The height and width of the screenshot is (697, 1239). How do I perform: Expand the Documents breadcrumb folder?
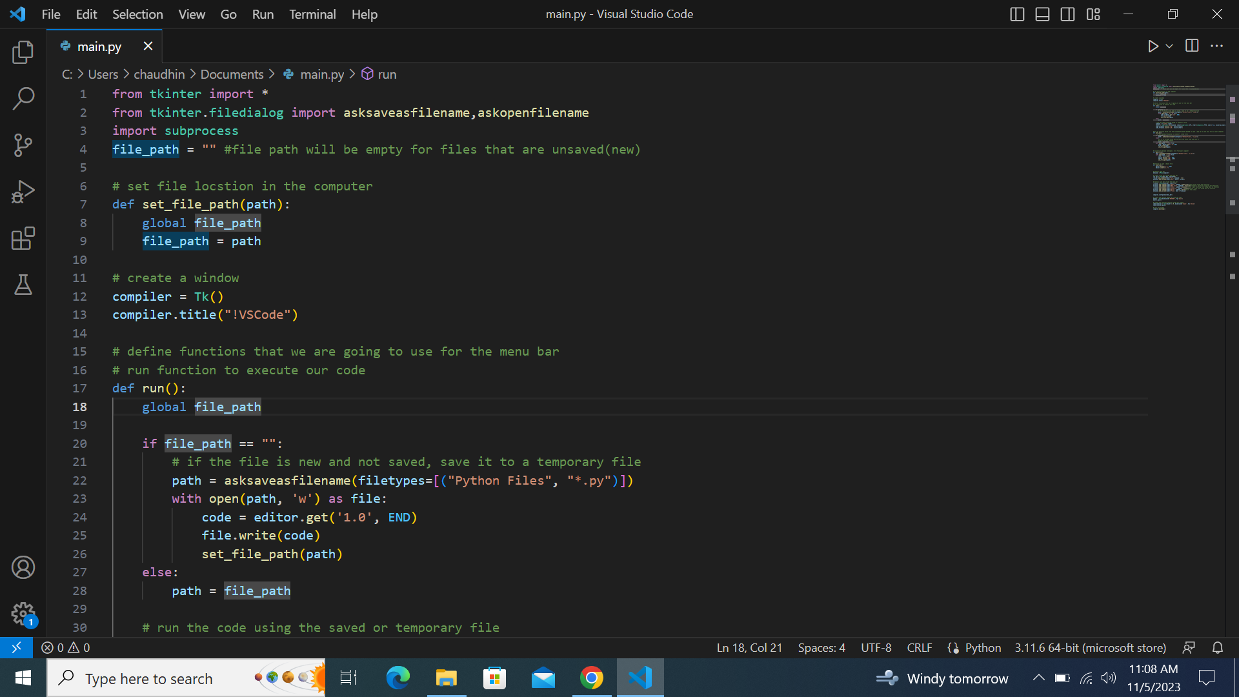tap(232, 74)
